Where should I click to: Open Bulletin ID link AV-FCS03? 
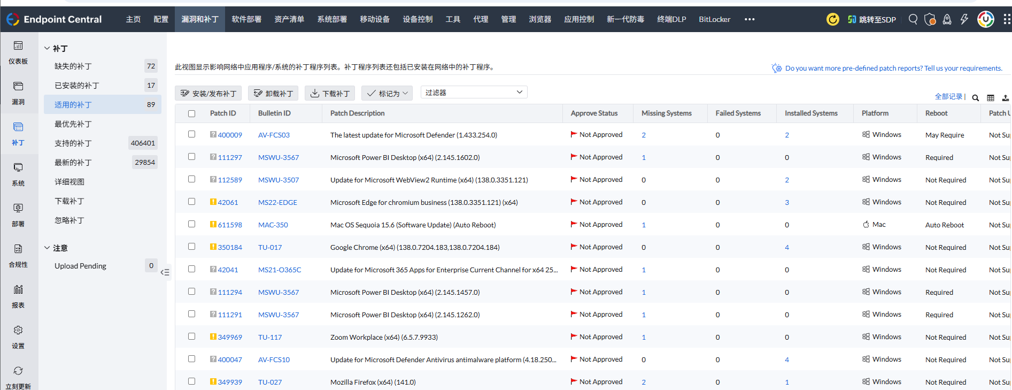(x=274, y=135)
